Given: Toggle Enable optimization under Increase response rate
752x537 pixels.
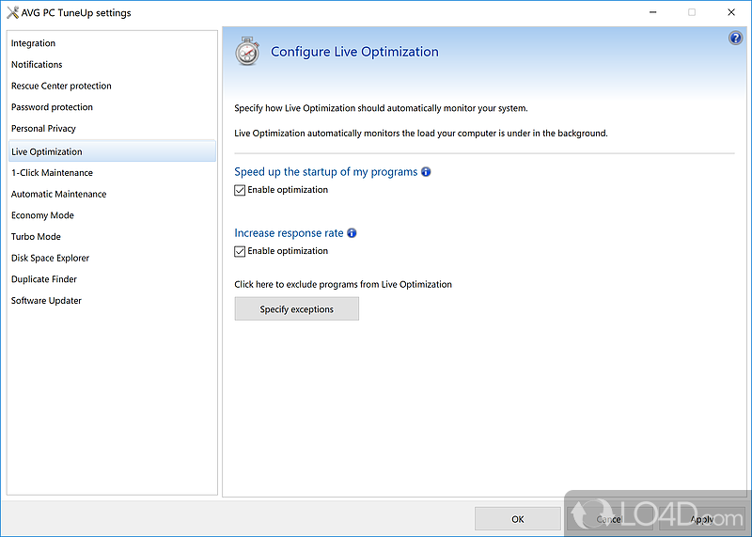Looking at the screenshot, I should [241, 251].
